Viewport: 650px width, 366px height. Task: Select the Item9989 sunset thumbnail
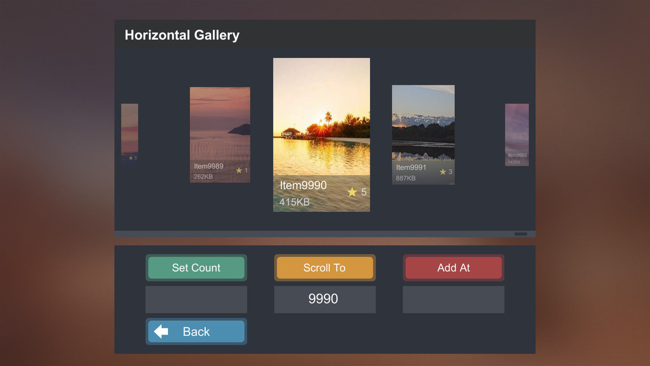coord(219,125)
